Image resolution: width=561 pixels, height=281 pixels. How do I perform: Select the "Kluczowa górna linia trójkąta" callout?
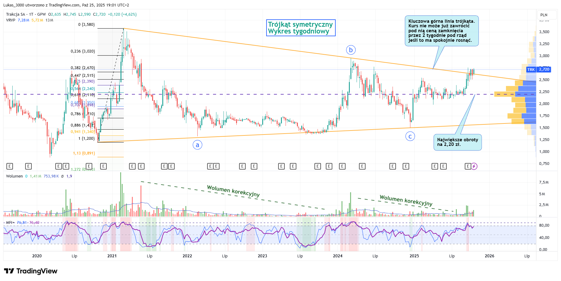(441, 31)
